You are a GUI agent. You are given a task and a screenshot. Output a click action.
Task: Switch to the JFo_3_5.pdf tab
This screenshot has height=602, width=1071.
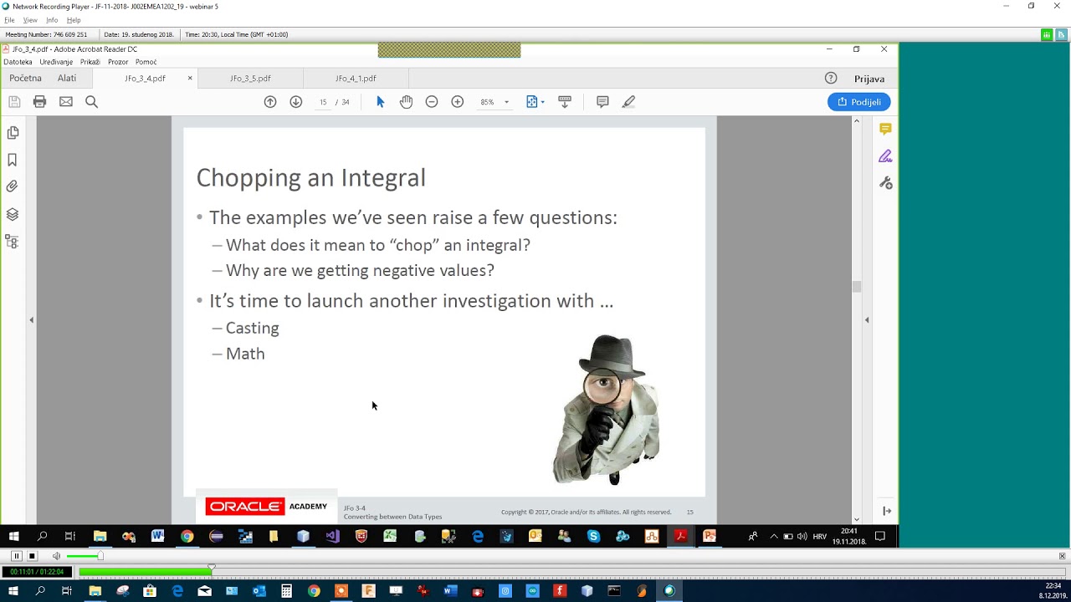250,79
